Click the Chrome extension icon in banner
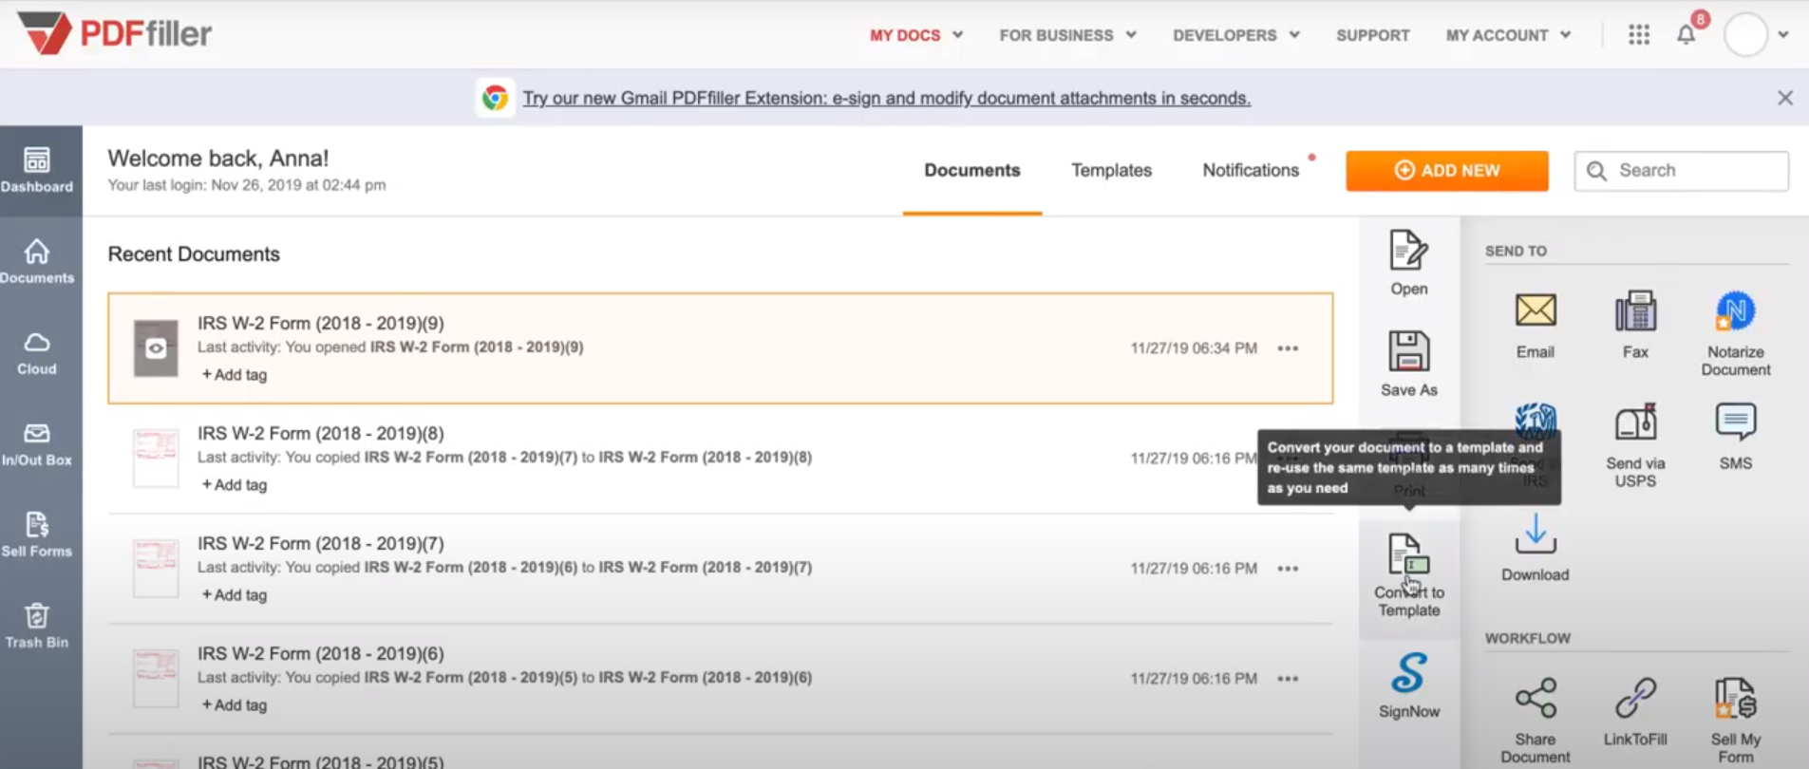Viewport: 1809px width, 769px height. click(495, 98)
